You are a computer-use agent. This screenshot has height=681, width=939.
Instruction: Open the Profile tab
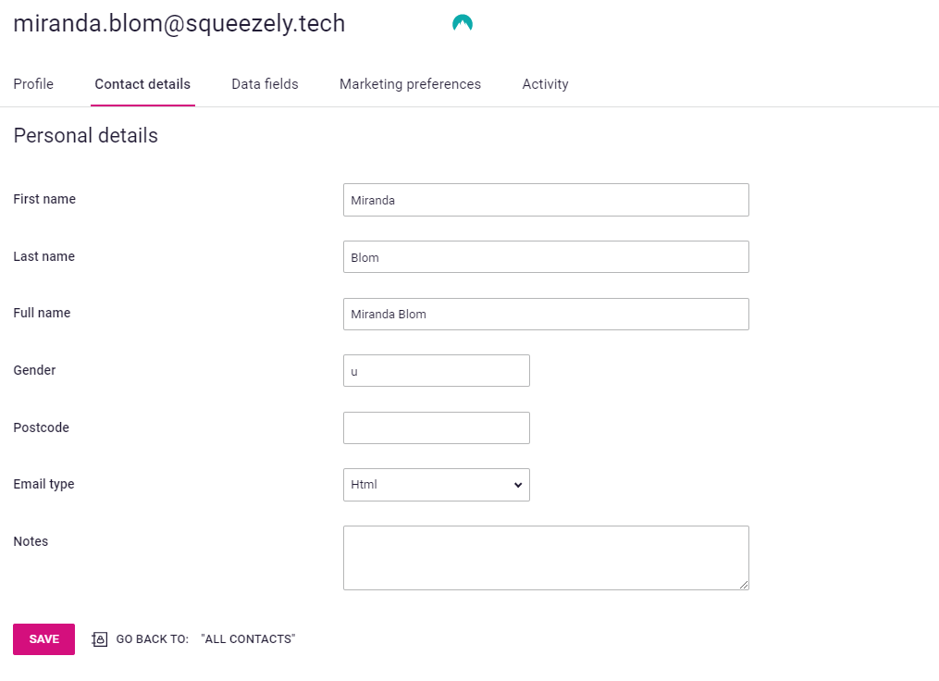(x=33, y=84)
